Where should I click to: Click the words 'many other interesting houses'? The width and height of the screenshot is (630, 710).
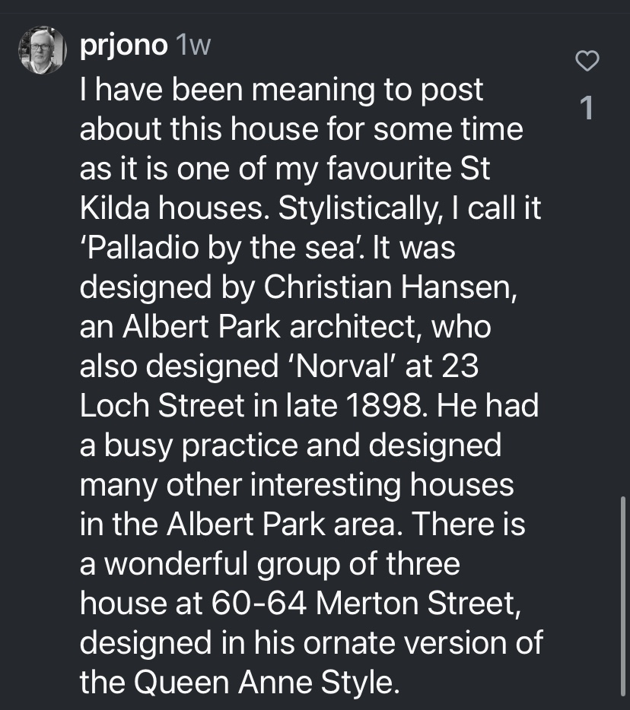[x=297, y=485]
